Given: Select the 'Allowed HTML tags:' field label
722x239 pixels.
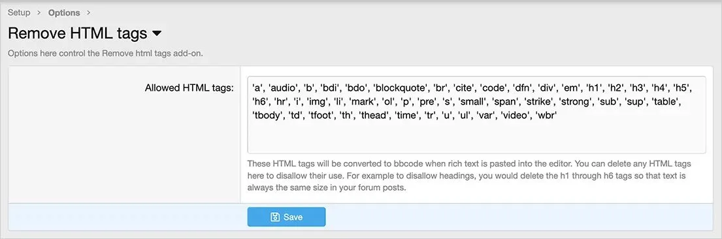Looking at the screenshot, I should 189,88.
